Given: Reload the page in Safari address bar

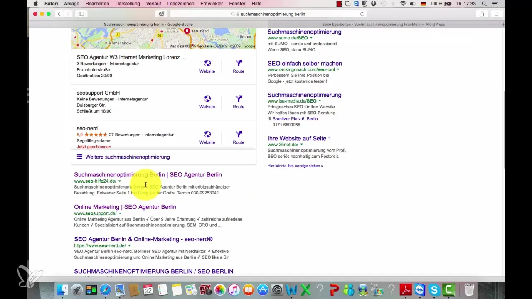Looking at the screenshot, I should click(362, 14).
